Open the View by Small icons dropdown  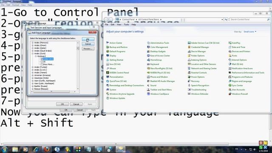[250, 32]
